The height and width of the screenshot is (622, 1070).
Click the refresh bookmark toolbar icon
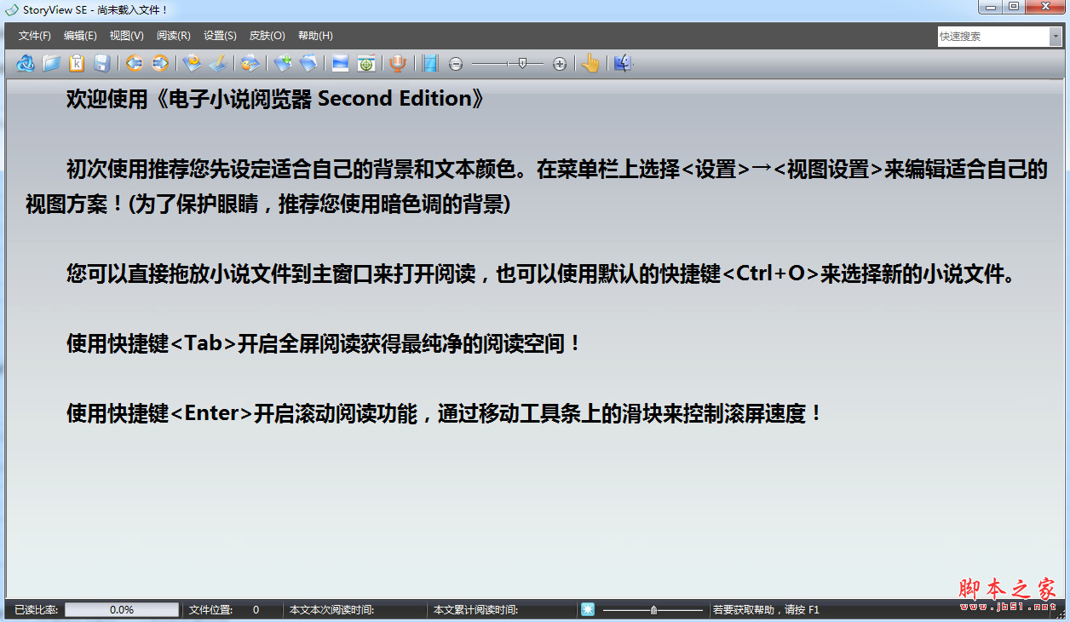pos(192,63)
